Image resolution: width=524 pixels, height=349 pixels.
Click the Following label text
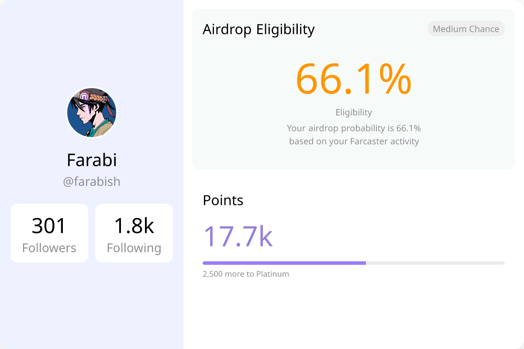click(x=134, y=248)
